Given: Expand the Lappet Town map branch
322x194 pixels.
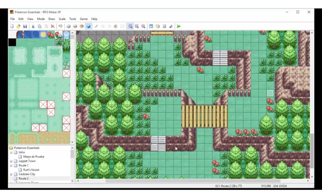Looking at the screenshot, I should tap(11, 161).
